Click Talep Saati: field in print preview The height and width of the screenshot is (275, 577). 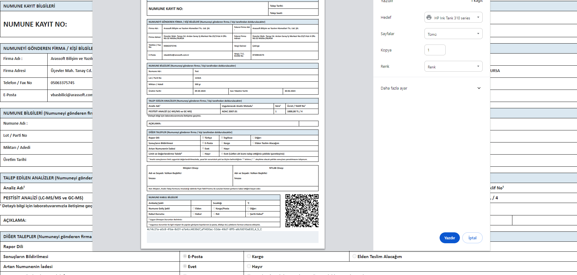[276, 13]
